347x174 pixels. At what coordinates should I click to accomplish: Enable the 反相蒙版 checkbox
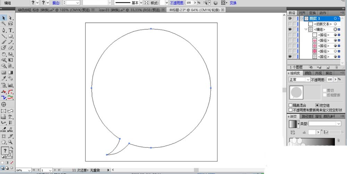click(325, 95)
